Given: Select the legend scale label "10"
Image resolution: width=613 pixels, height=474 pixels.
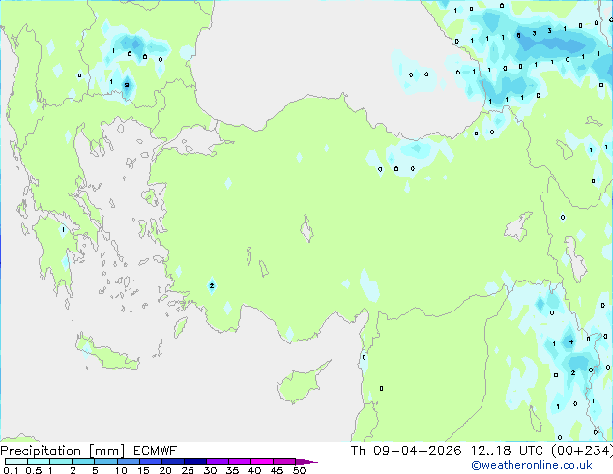Looking at the screenshot, I should point(121,470).
